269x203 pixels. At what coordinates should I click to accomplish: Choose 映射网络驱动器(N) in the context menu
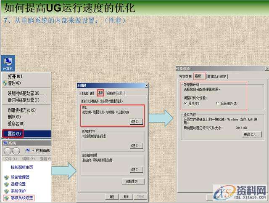26,93
